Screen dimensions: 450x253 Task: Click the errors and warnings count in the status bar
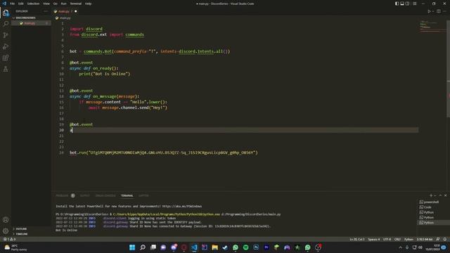9,239
